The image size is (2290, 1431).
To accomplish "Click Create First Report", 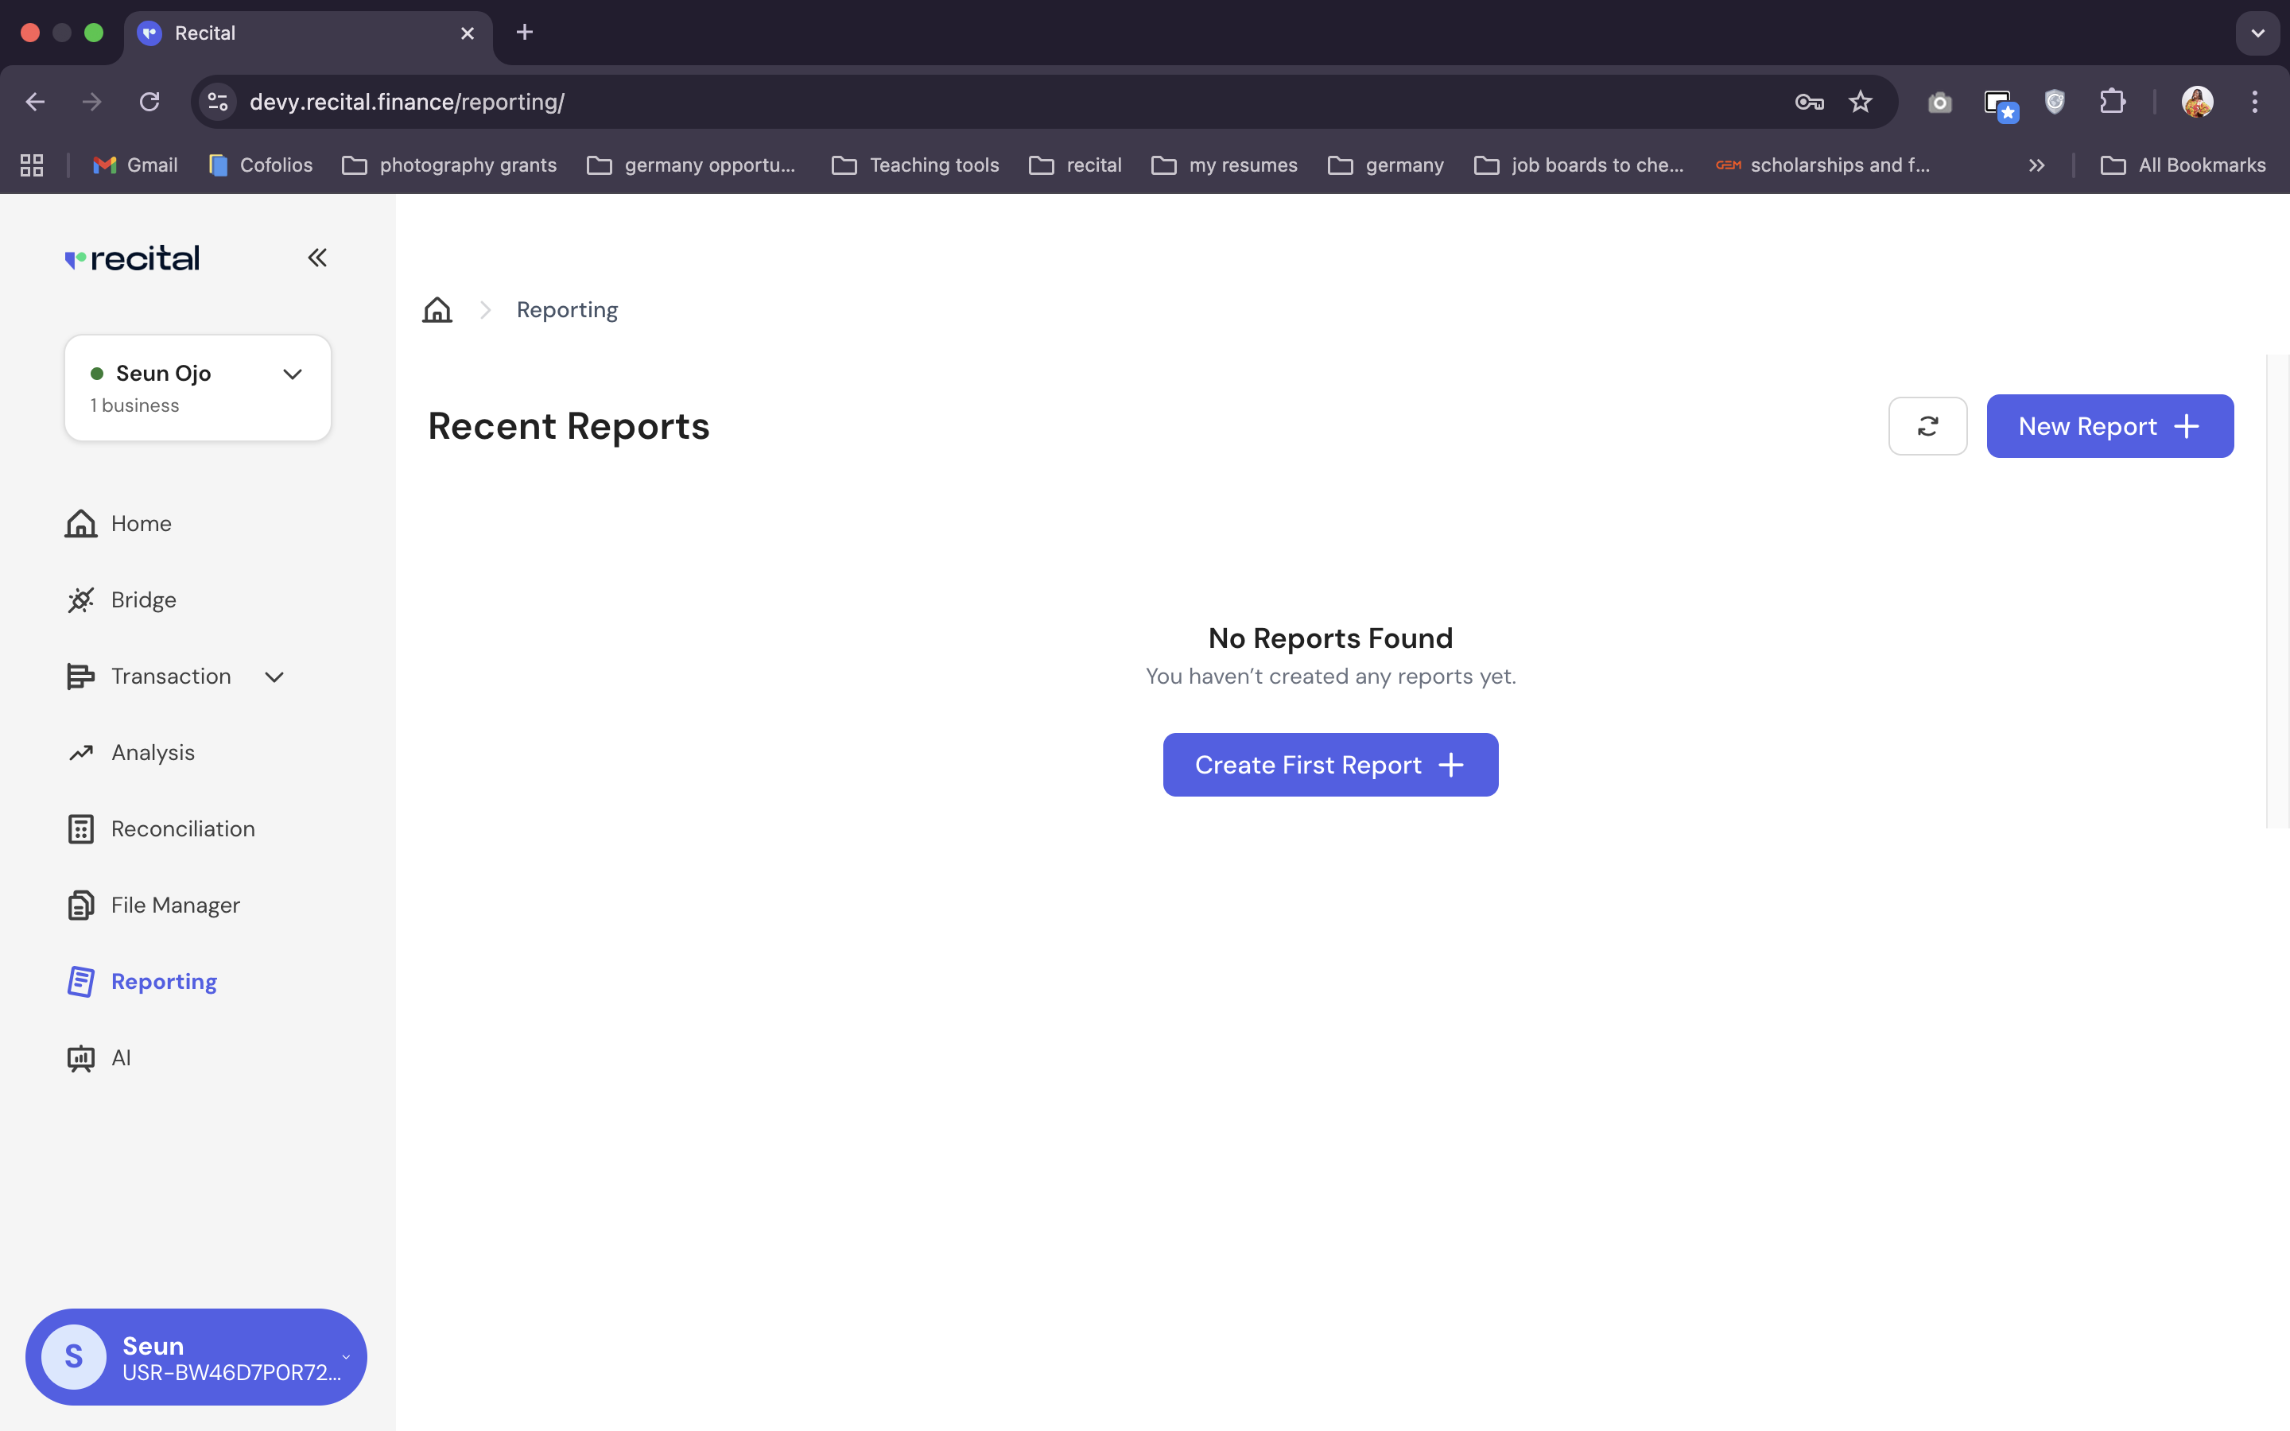I will 1329,764.
